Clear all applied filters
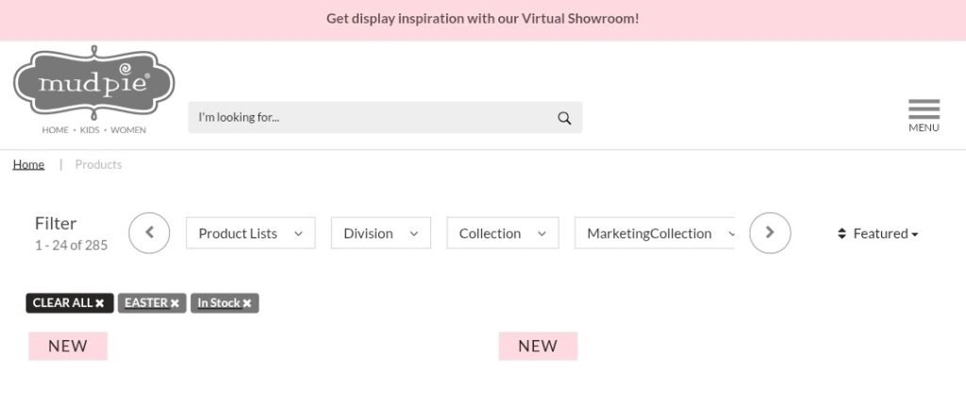The height and width of the screenshot is (407, 966). pos(69,303)
